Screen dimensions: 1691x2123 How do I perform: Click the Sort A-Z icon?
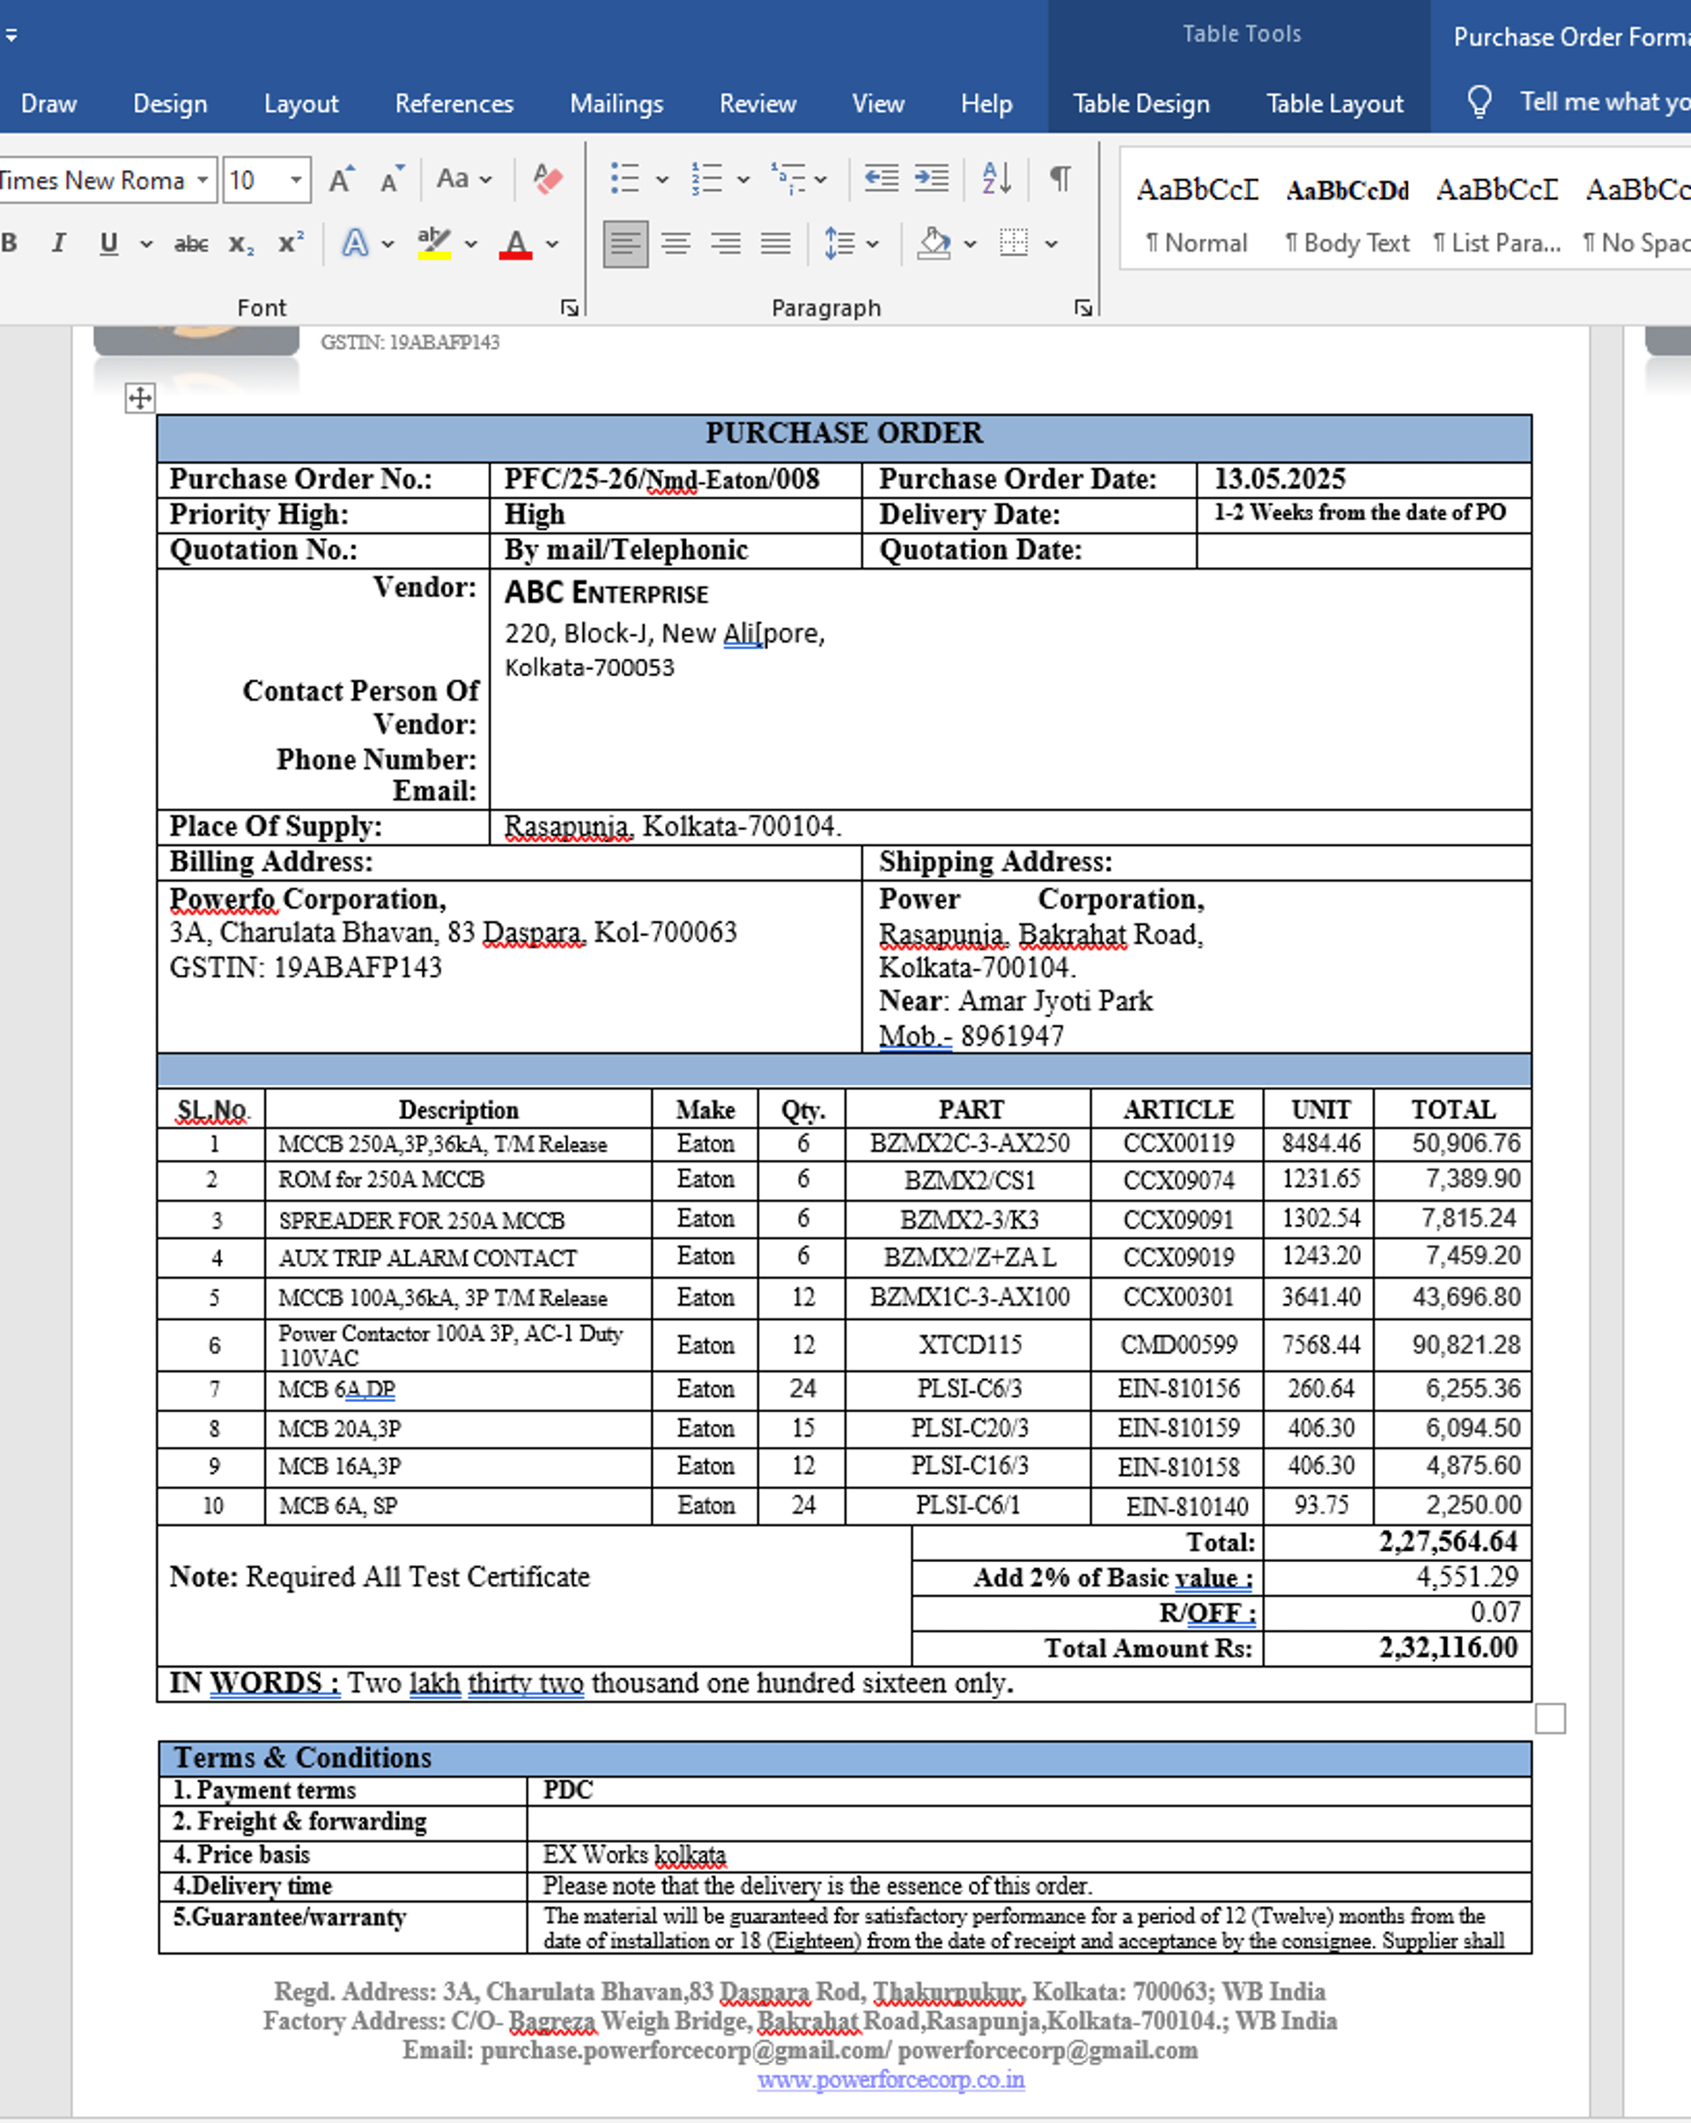996,180
